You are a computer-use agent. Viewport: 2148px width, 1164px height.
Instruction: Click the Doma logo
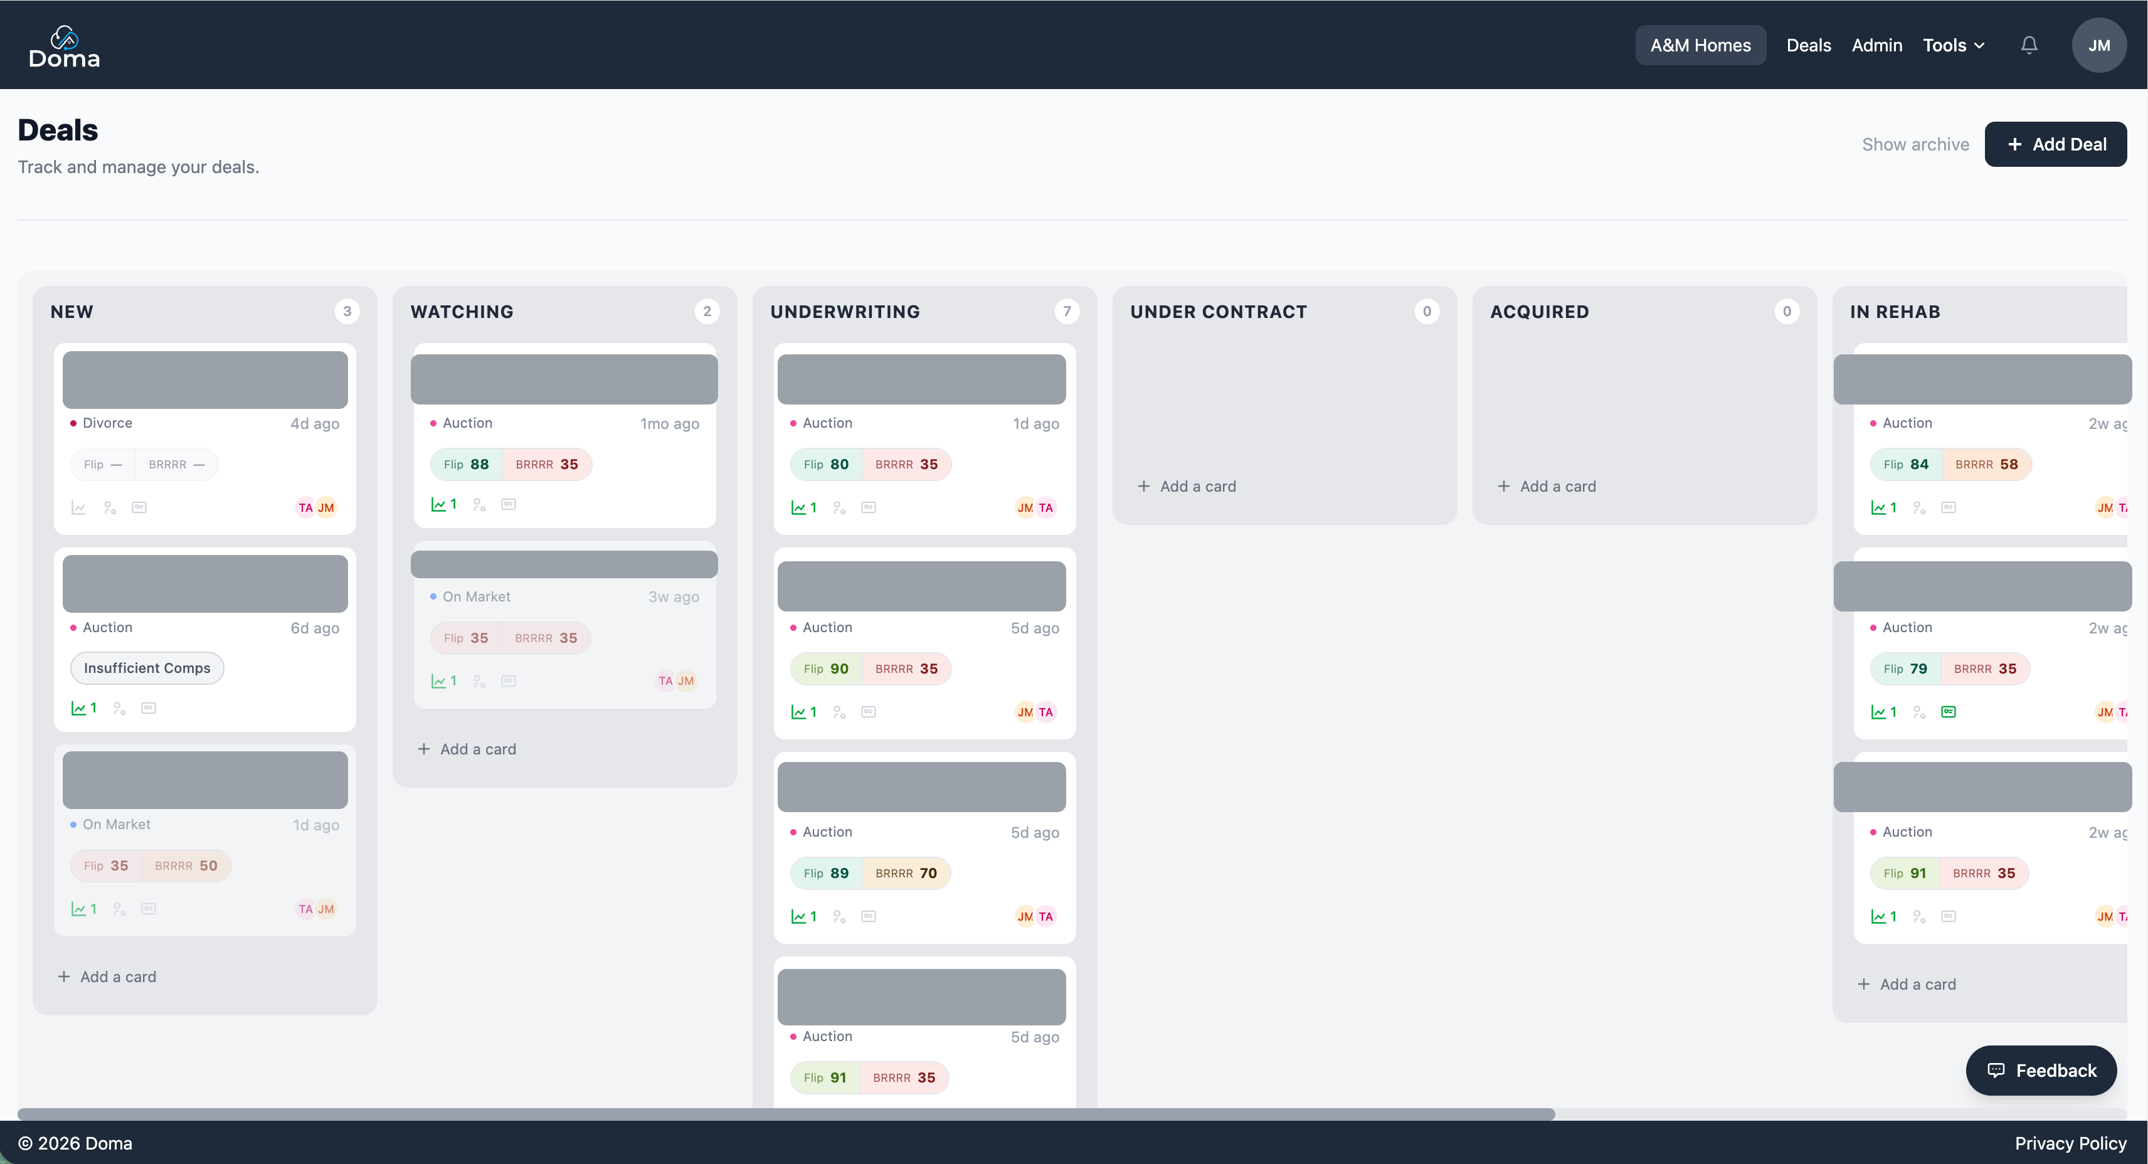point(64,46)
